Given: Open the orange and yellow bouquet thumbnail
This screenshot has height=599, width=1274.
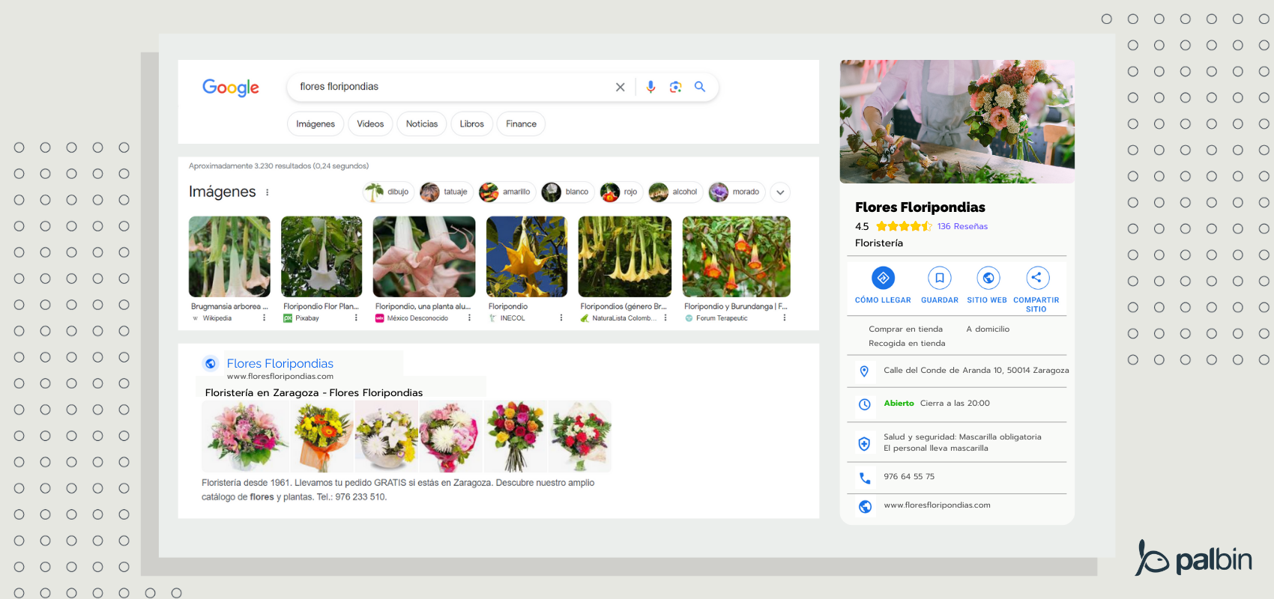Looking at the screenshot, I should click(x=322, y=437).
